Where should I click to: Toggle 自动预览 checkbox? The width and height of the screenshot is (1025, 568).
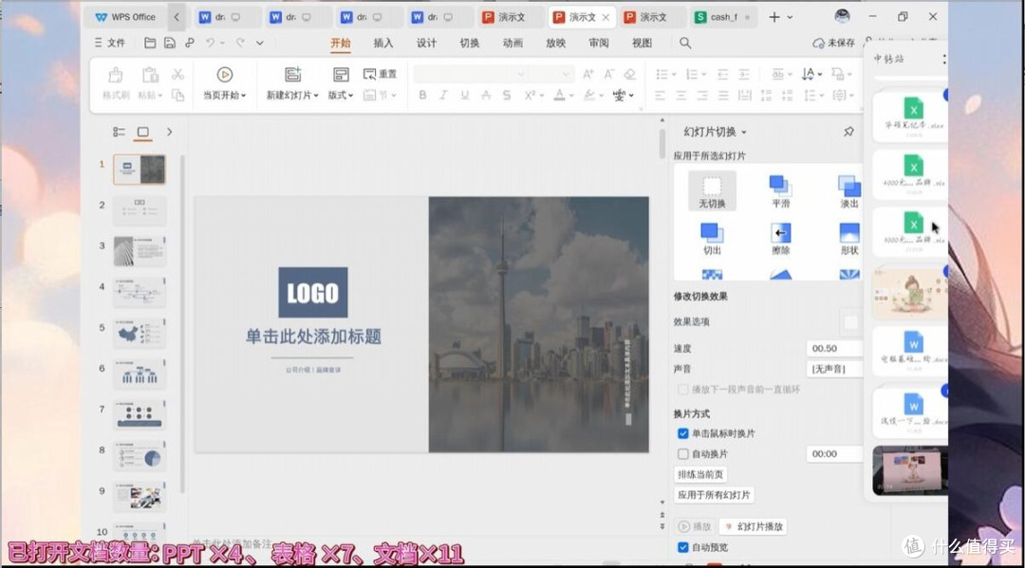pos(683,547)
